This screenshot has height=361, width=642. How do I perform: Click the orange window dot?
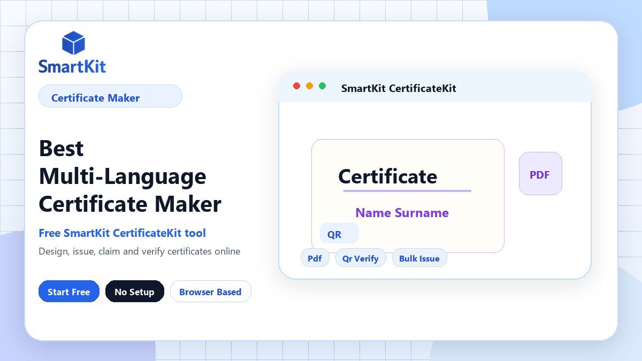(x=310, y=86)
